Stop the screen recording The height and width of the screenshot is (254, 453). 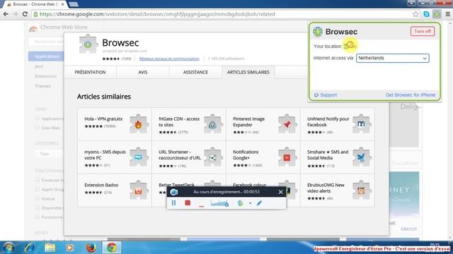point(188,203)
